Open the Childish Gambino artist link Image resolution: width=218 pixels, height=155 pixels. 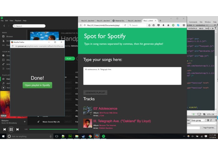[x=106, y=128]
